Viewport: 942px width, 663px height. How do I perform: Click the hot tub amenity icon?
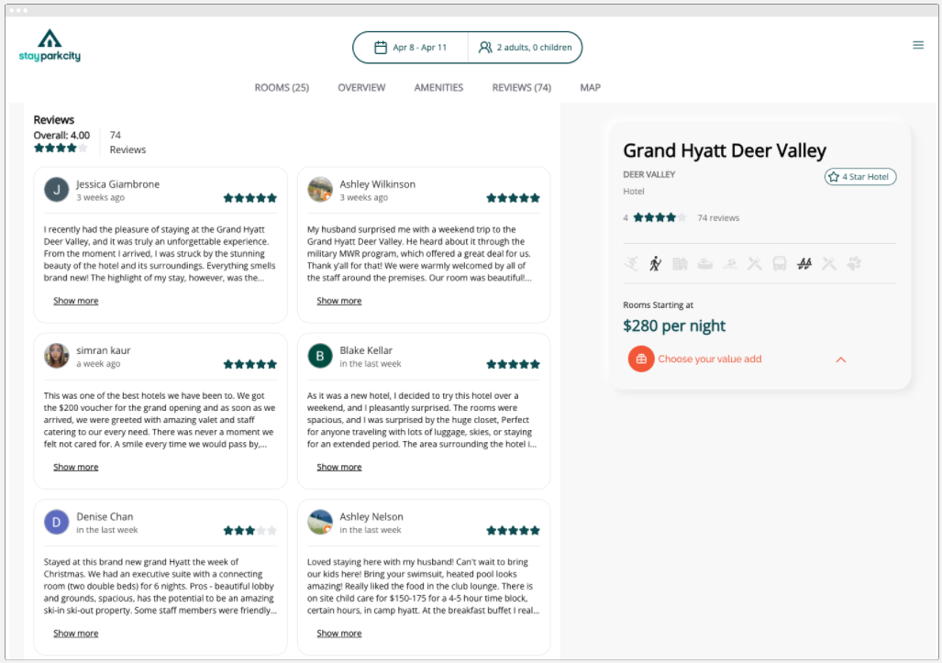pyautogui.click(x=705, y=263)
